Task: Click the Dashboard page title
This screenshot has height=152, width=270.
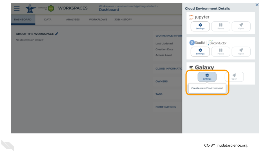Action: pos(109,10)
